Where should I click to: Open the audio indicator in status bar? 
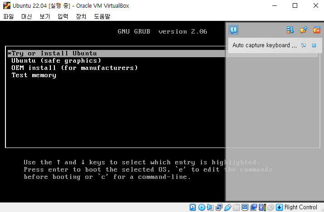pos(211,207)
